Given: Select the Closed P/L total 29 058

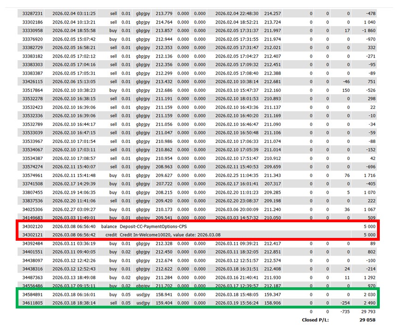Looking at the screenshot, I should coord(366,320).
